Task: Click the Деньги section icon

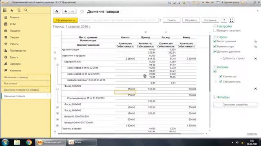Action: pos(6,57)
